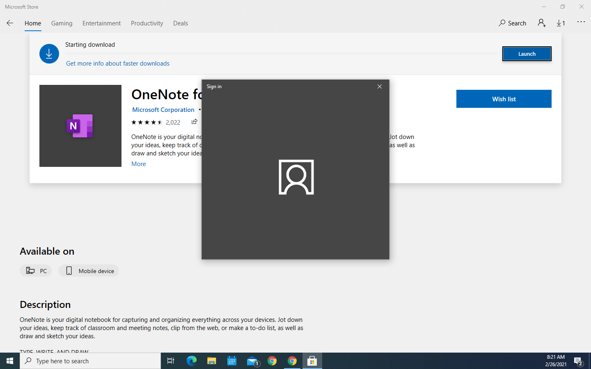Click the Share icon
The width and height of the screenshot is (591, 369).
click(x=195, y=122)
